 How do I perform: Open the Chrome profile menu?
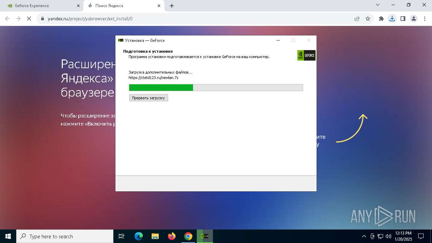pyautogui.click(x=414, y=19)
